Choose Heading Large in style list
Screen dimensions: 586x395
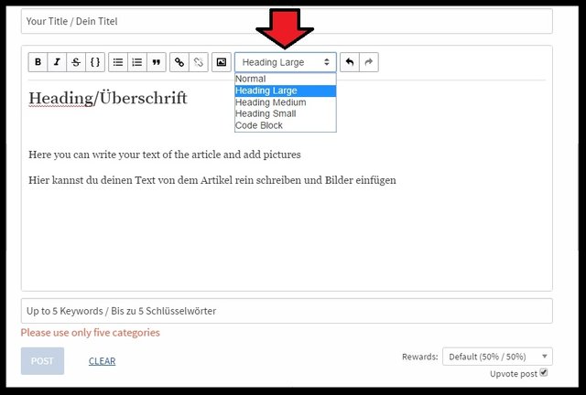[286, 91]
